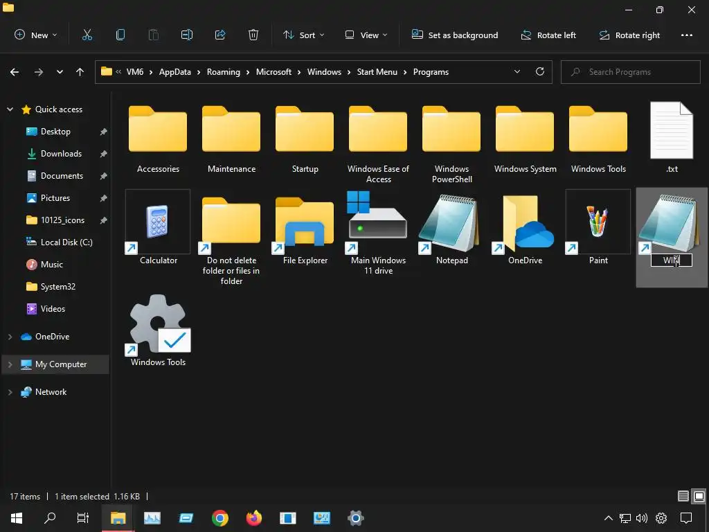Image resolution: width=709 pixels, height=532 pixels.
Task: Click Roaming in the address breadcrumb
Action: click(224, 72)
